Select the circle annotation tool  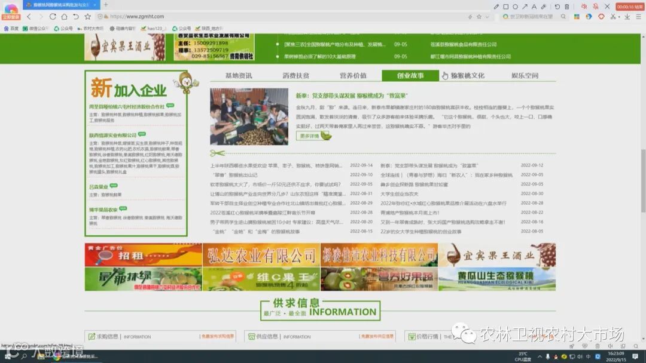tap(515, 7)
